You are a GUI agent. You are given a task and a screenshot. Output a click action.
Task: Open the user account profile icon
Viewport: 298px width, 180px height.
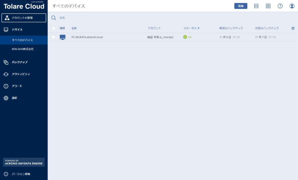(x=292, y=6)
